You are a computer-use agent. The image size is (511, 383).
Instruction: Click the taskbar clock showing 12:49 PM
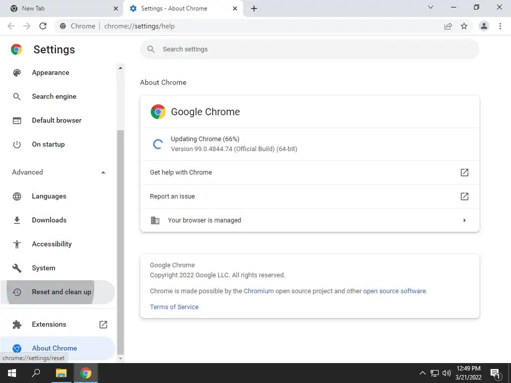[x=468, y=373]
